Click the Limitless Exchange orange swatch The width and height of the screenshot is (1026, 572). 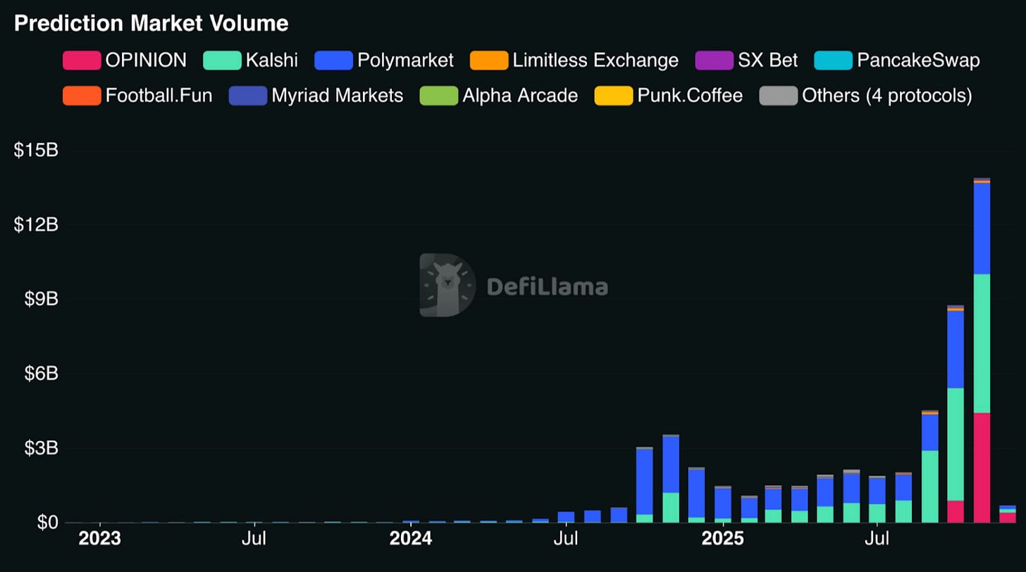[489, 61]
